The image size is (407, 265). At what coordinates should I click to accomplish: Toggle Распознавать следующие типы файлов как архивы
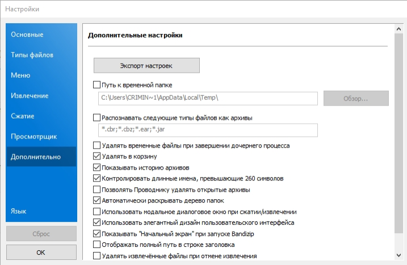pyautogui.click(x=96, y=118)
